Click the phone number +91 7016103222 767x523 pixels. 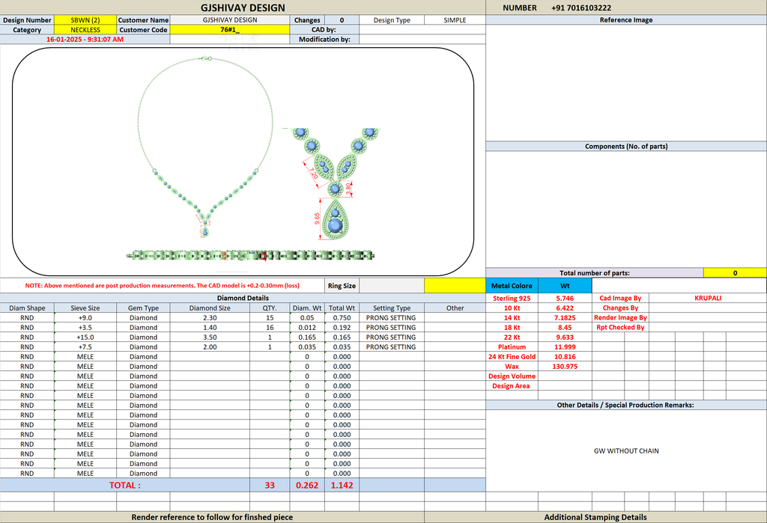(581, 7)
